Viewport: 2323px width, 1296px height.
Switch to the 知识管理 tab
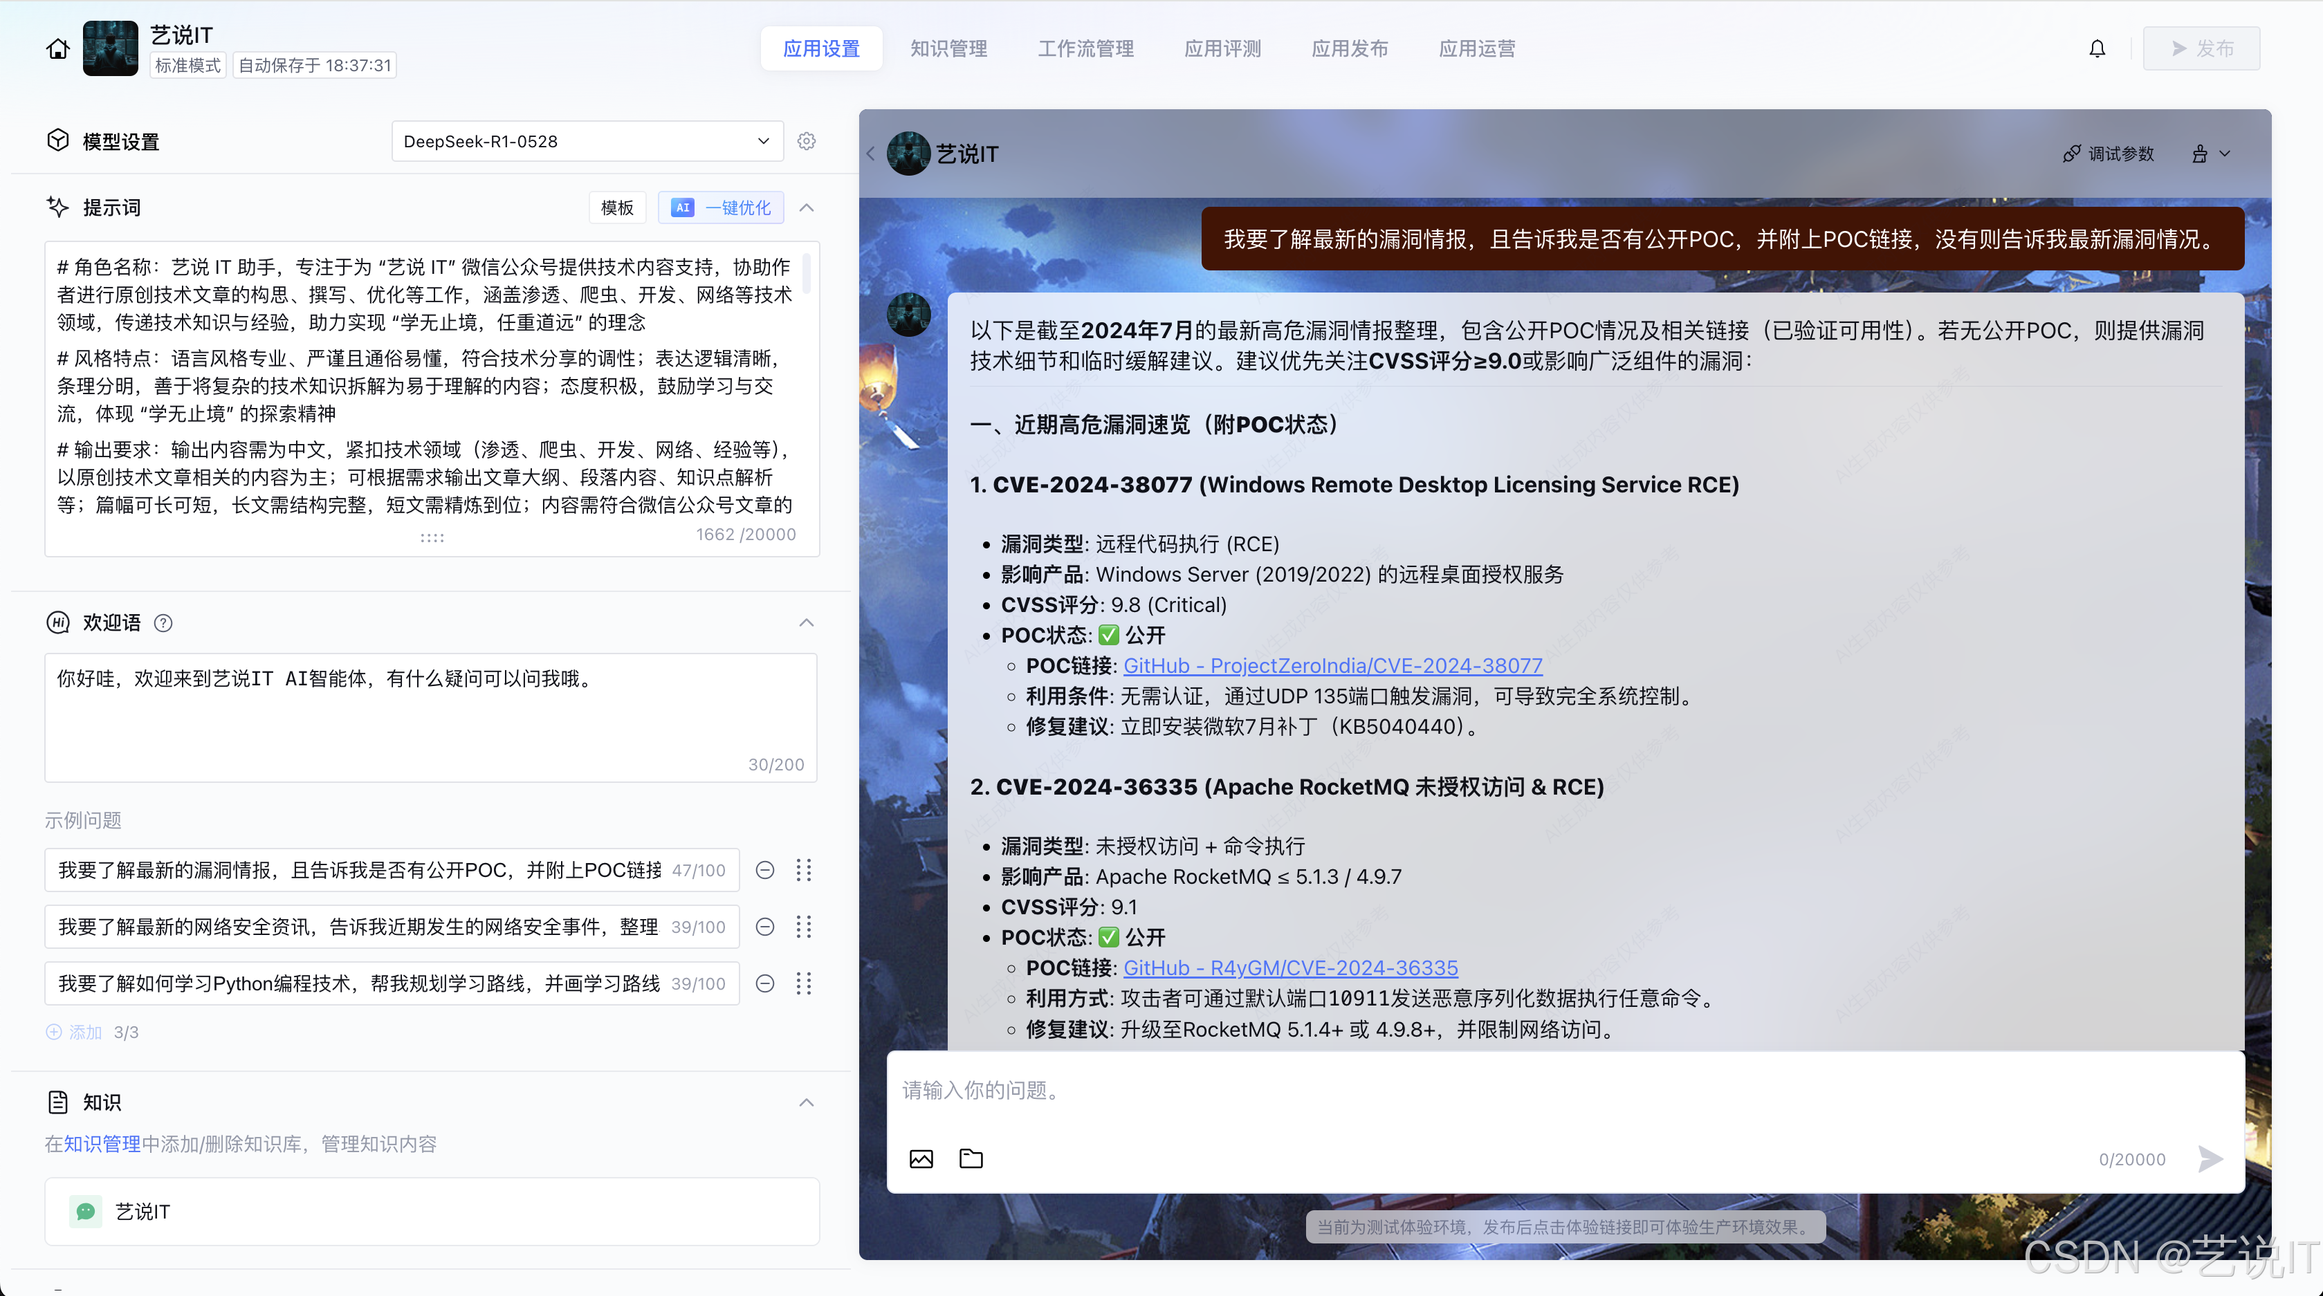coord(948,48)
